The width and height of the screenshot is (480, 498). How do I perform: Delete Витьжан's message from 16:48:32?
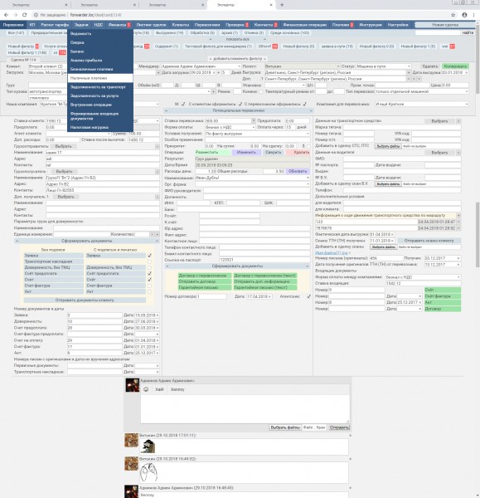click(350, 459)
